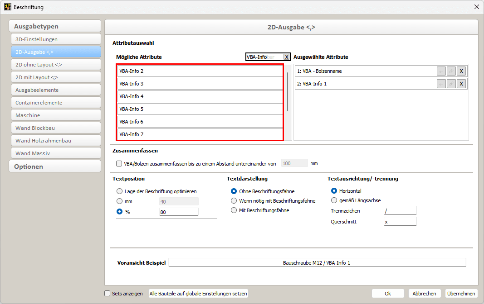Click the Übernehmen button
The width and height of the screenshot is (484, 304).
[461, 294]
